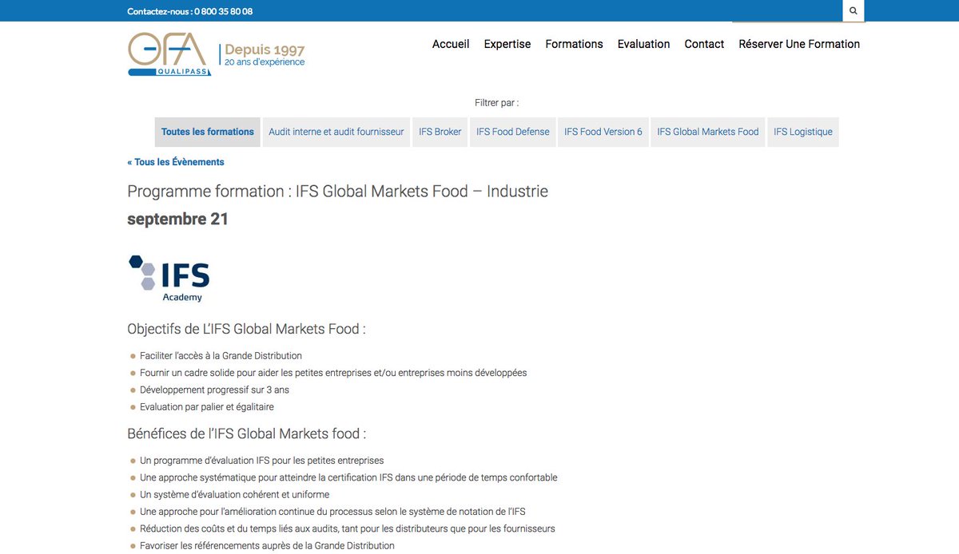
Task: Click bullet Une approche systématique pour atteindre
Action: (348, 477)
